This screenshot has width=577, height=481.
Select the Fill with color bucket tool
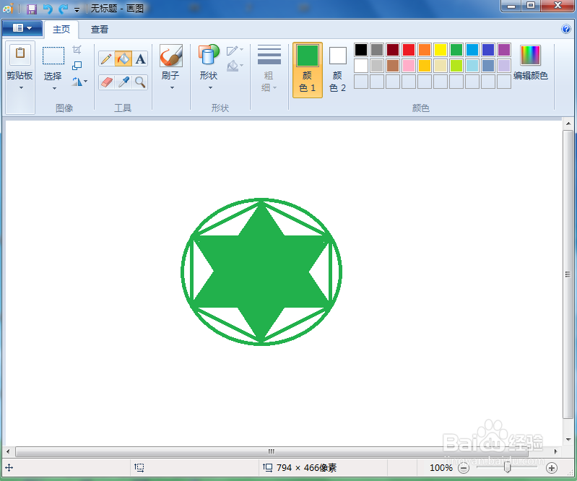click(123, 59)
